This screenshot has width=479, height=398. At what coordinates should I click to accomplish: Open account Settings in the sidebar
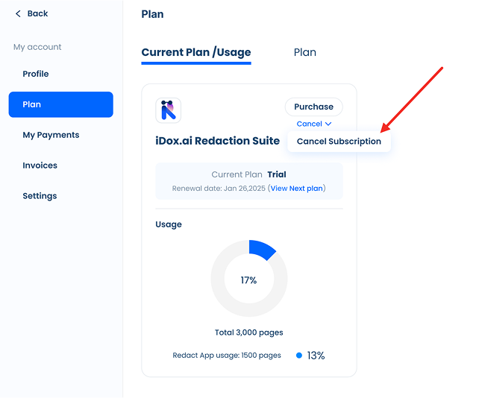[40, 196]
